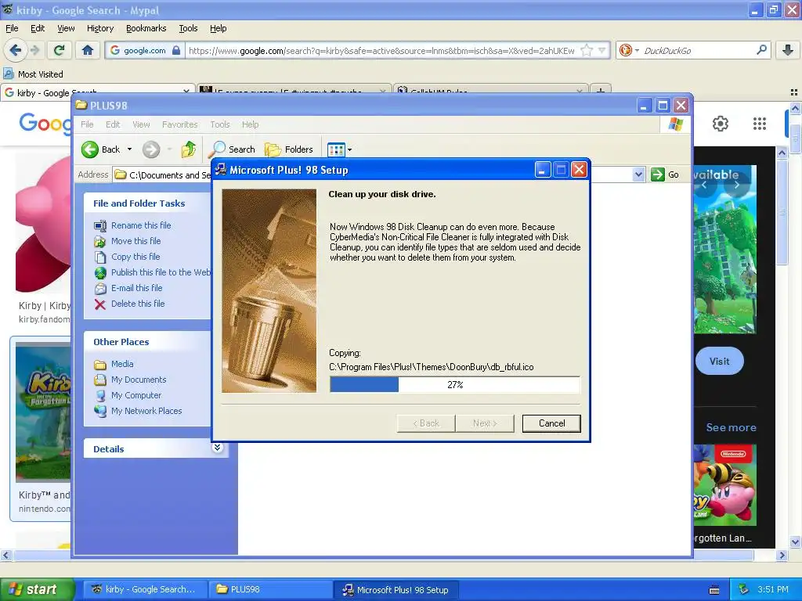Open the Downloads arrow in Mypal toolbar

[788, 50]
